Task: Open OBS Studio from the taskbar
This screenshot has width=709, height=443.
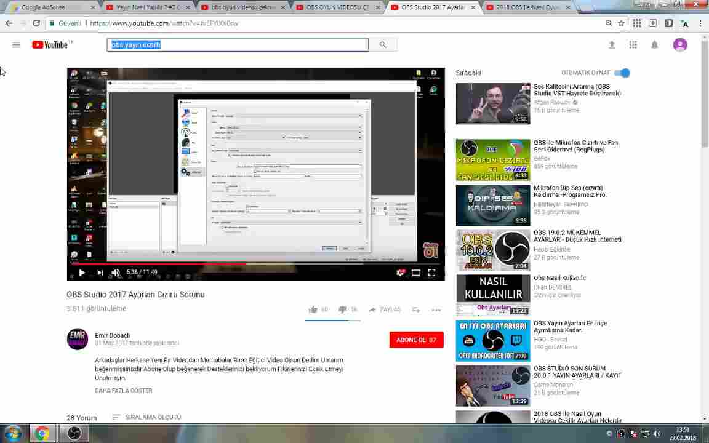Action: 74,434
